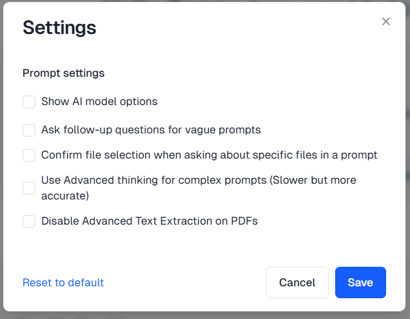Turn on the Use Advanced thinking checkbox
The width and height of the screenshot is (410, 319).
click(x=29, y=188)
